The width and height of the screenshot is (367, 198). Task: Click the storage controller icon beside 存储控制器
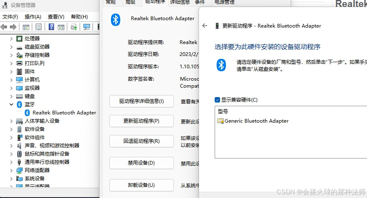19,55
